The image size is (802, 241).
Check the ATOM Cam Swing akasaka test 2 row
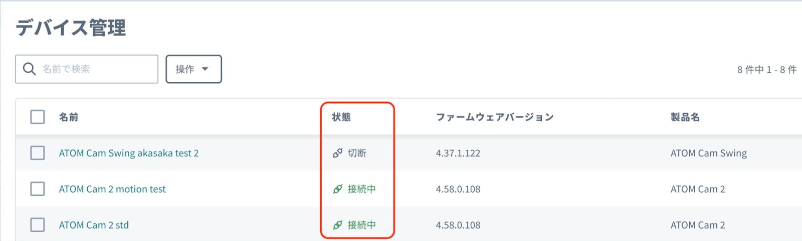coord(38,153)
